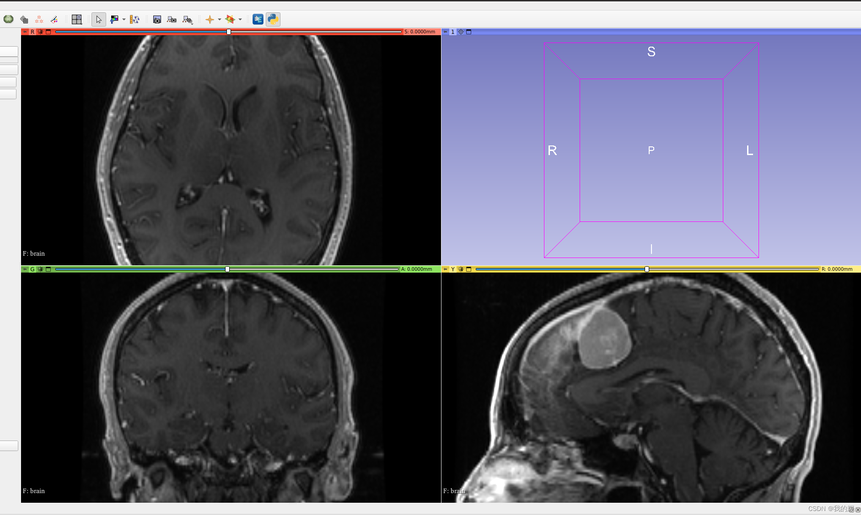Image resolution: width=861 pixels, height=516 pixels.
Task: Maximize the Green slice view
Action: 48,269
